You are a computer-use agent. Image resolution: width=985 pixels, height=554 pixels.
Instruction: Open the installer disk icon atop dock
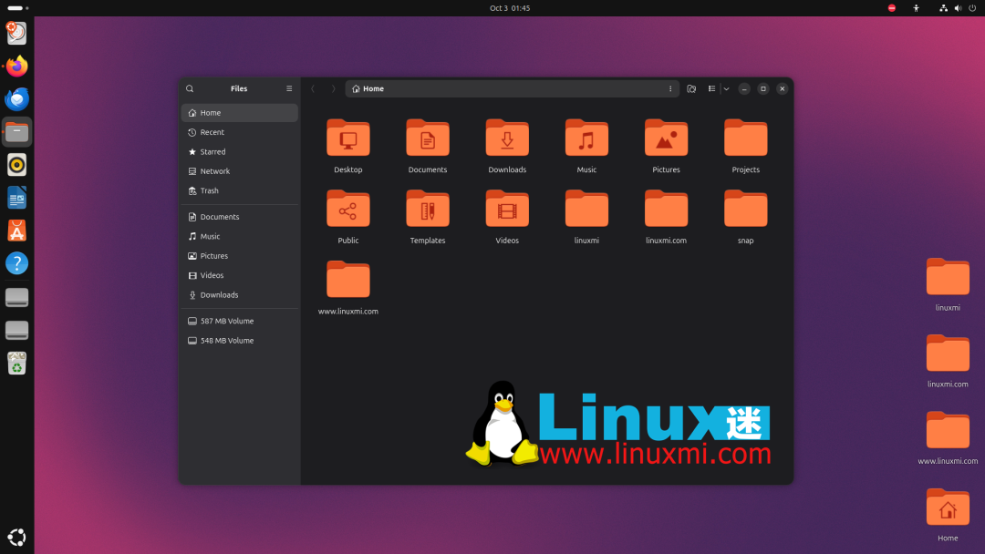coord(17,33)
